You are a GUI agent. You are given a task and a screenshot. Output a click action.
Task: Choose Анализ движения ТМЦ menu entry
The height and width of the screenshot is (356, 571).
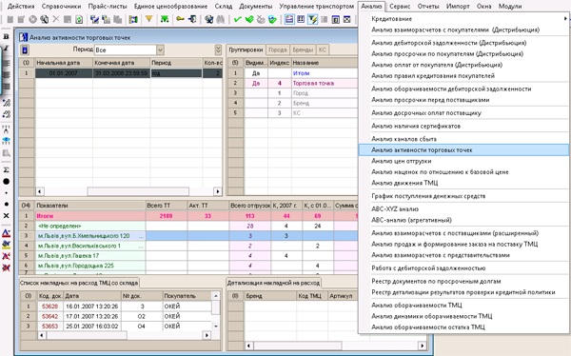tap(404, 183)
